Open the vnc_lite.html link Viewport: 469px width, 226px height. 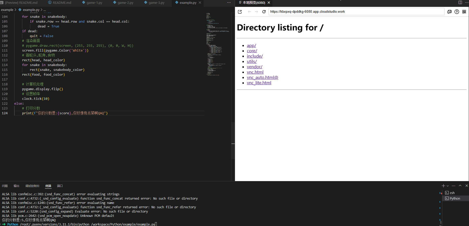[259, 83]
